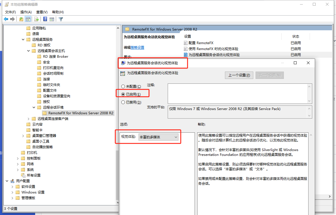This screenshot has height=215, width=336.
Task: Click the 状态 column header
Action: click(x=296, y=36)
